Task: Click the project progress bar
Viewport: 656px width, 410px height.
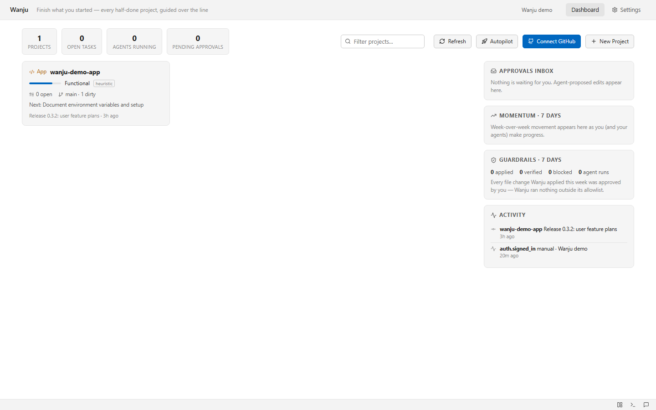Action: click(45, 83)
